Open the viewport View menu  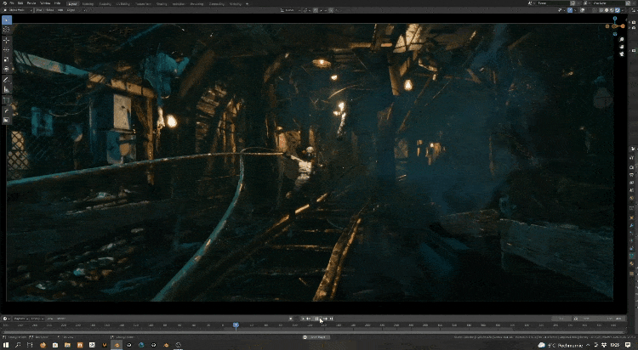tap(38, 9)
